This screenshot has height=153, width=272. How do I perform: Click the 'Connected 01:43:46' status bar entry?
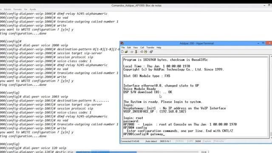(130, 142)
